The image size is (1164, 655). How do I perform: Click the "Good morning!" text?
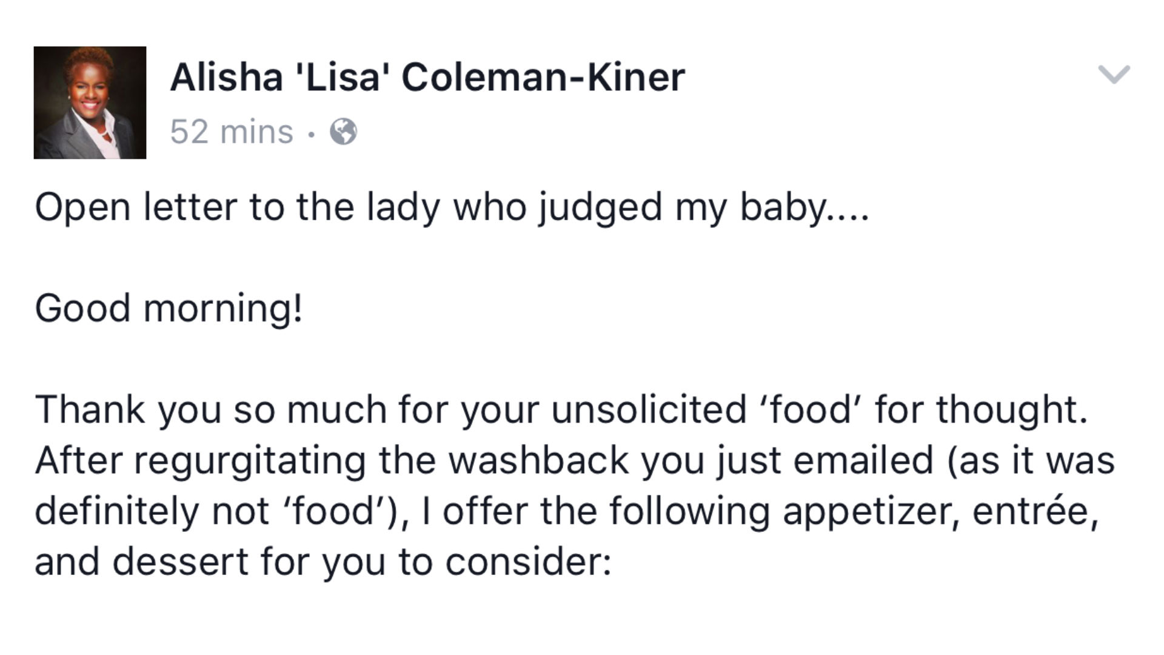click(169, 308)
